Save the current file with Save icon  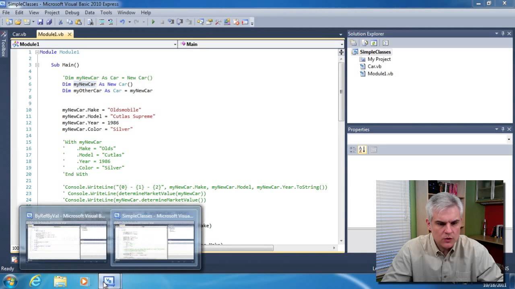[x=40, y=22]
